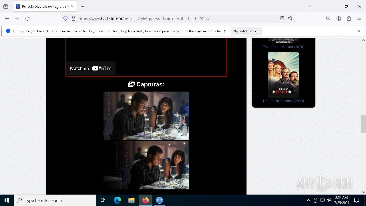This screenshot has width=366, height=206.
Task: Open Firefox account menu
Action: [339, 19]
